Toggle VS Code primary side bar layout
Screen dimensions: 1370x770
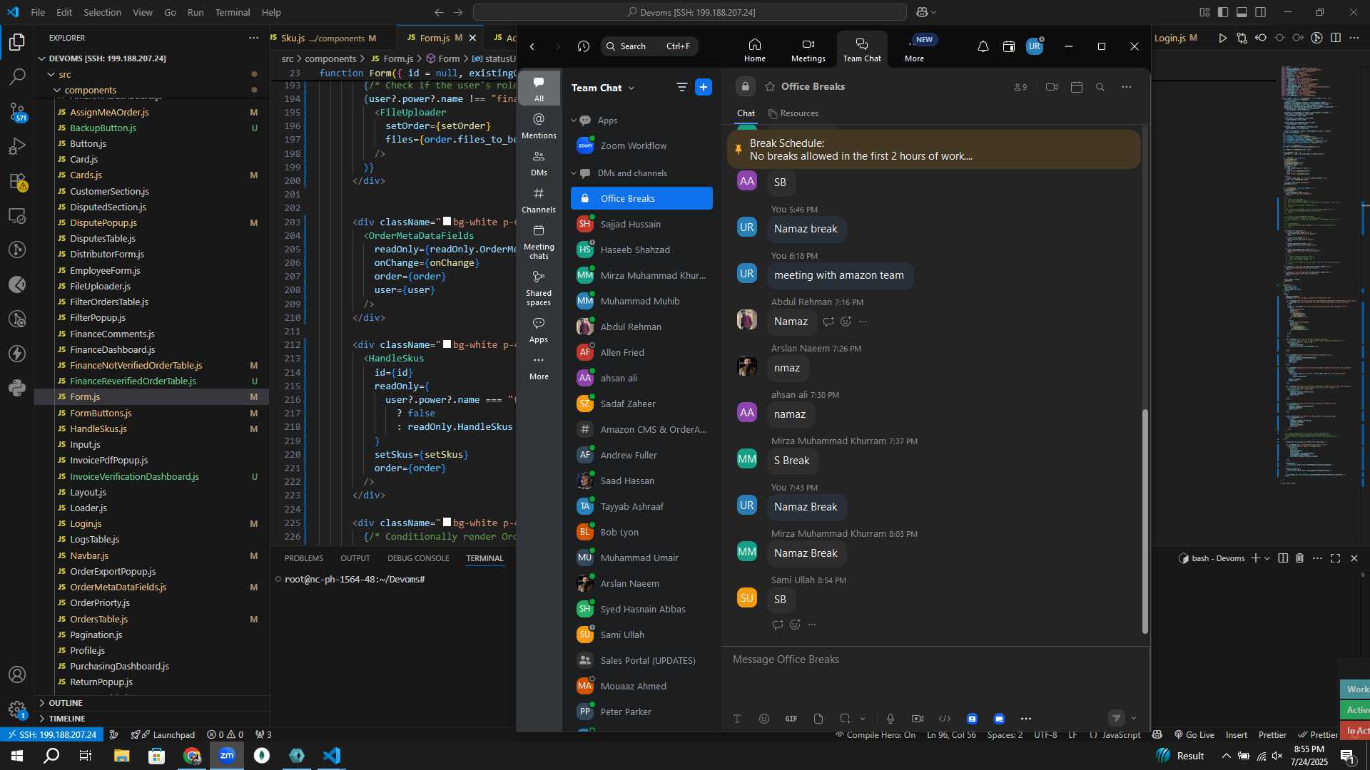point(1223,12)
